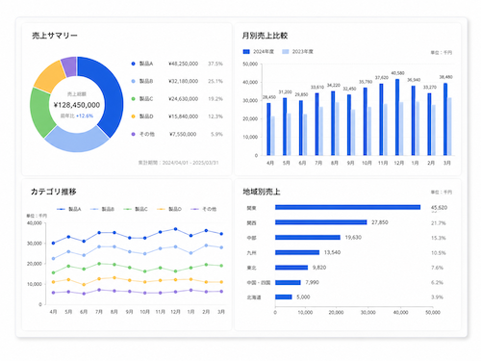Select the 製品B light blue donut segment
The width and height of the screenshot is (481, 361).
[x=77, y=142]
